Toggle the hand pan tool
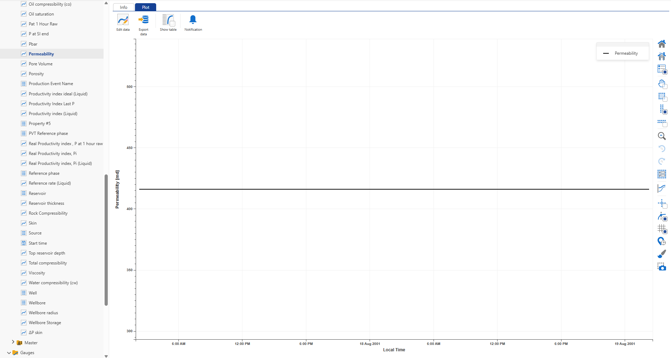 pyautogui.click(x=661, y=84)
